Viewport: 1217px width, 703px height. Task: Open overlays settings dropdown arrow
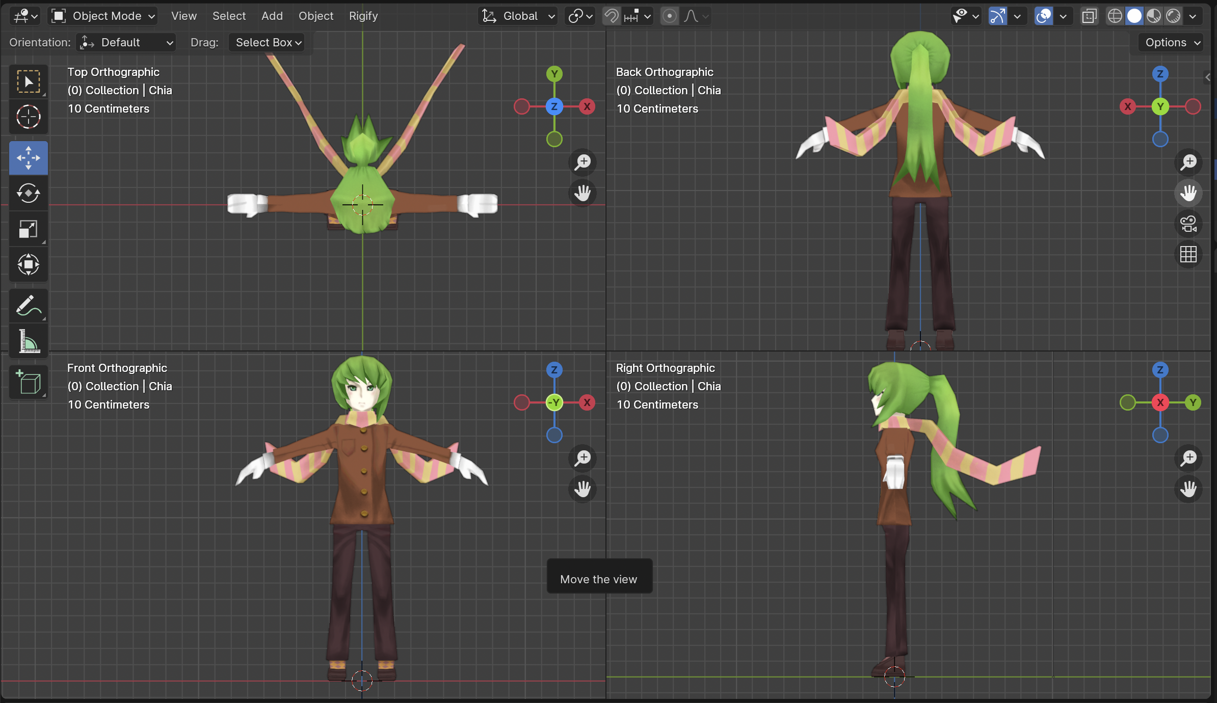1063,16
